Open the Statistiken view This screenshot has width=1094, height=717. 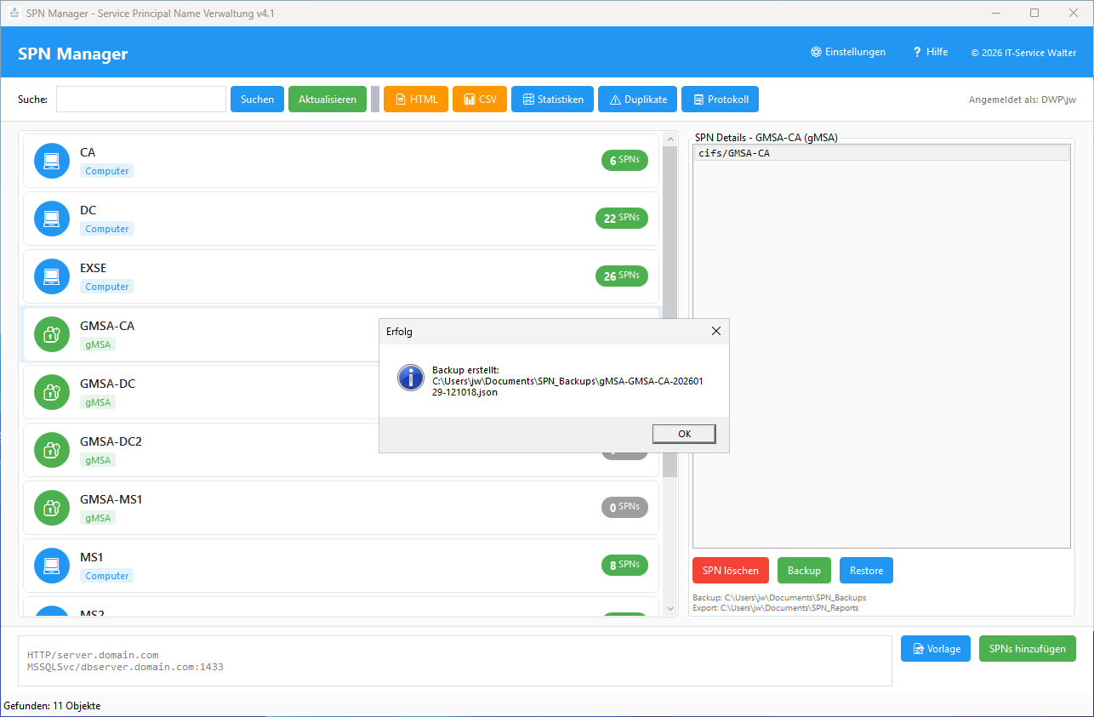[x=552, y=100]
